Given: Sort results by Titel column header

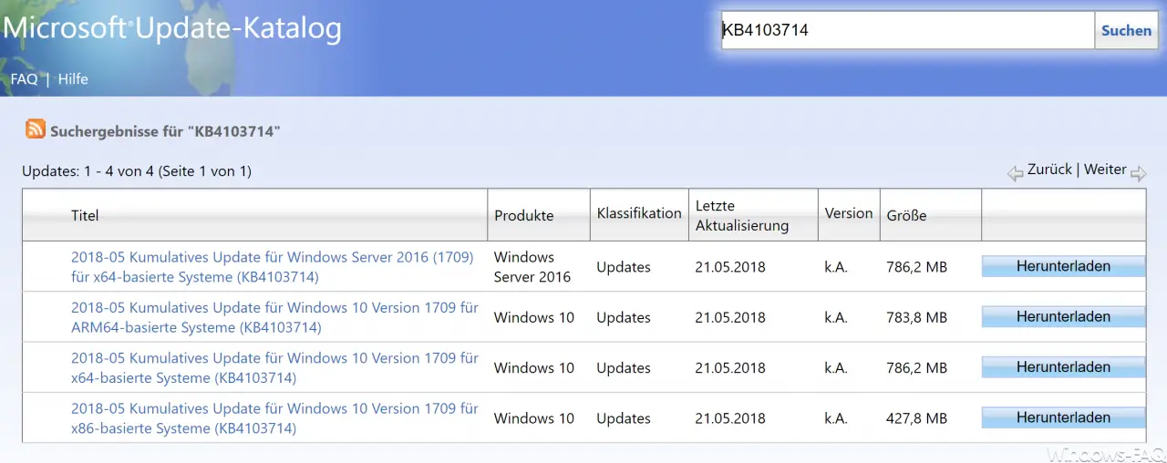Looking at the screenshot, I should click(x=85, y=216).
